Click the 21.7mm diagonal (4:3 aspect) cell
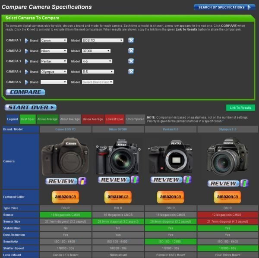The image size is (259, 258). (x=227, y=221)
